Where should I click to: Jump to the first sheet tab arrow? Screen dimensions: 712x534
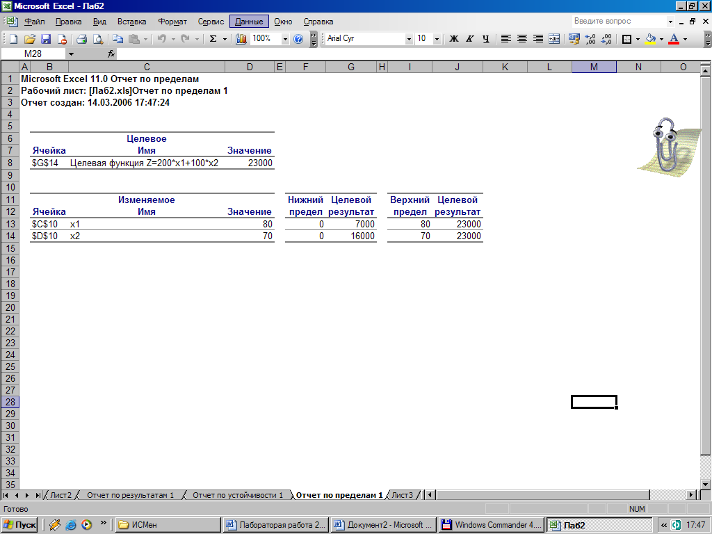click(x=6, y=495)
